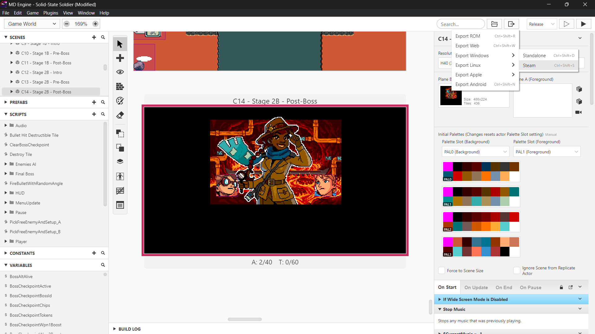The image size is (595, 334).
Task: Zoom in with the plus button
Action: point(95,24)
